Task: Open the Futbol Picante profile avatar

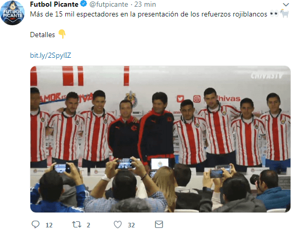Action: pyautogui.click(x=12, y=13)
